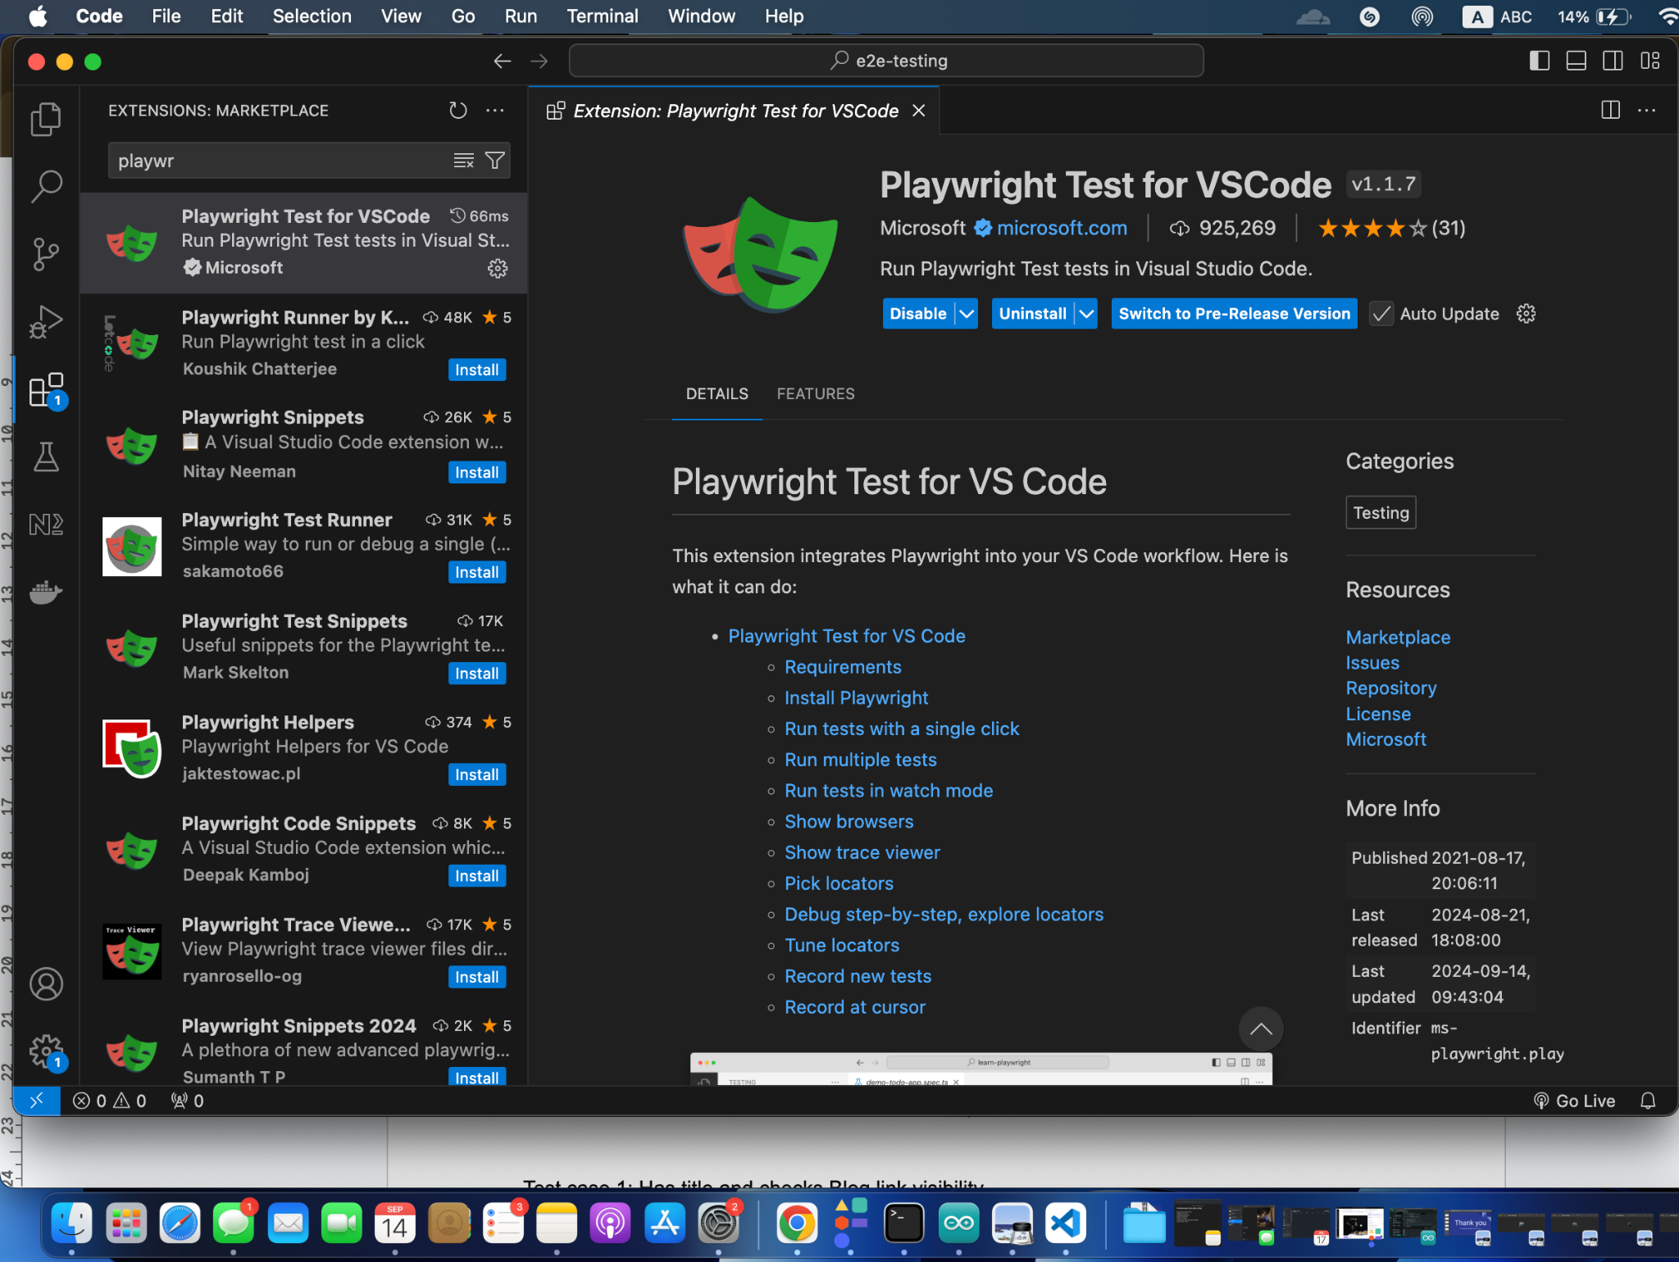Image resolution: width=1679 pixels, height=1262 pixels.
Task: Click Switch to Pre-Release Version
Action: (1232, 313)
